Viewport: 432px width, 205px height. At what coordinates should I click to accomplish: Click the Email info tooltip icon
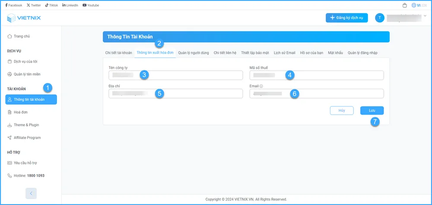coord(261,86)
